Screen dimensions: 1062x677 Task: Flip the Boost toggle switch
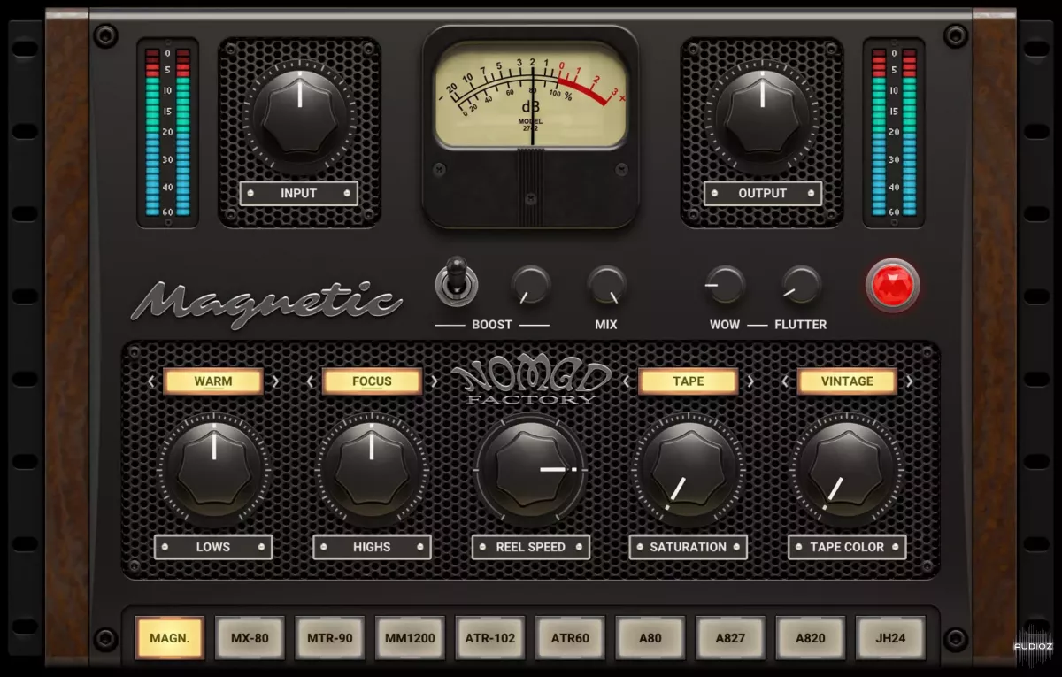[x=457, y=283]
